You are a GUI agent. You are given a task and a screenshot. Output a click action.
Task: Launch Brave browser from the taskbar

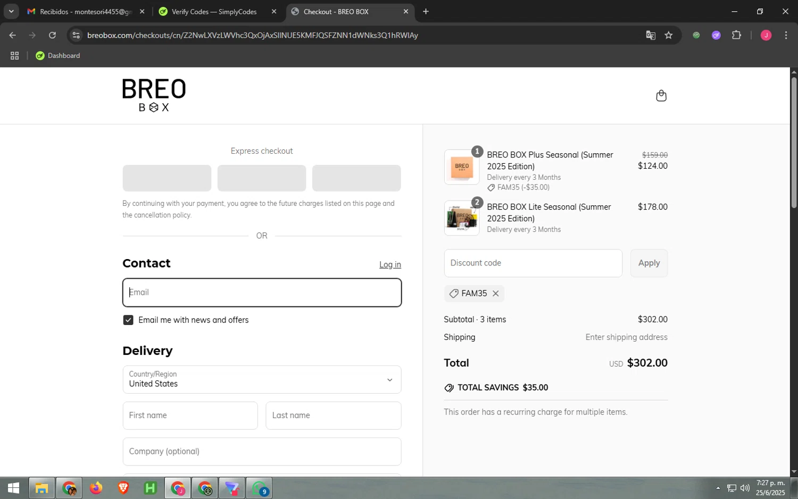click(x=123, y=488)
